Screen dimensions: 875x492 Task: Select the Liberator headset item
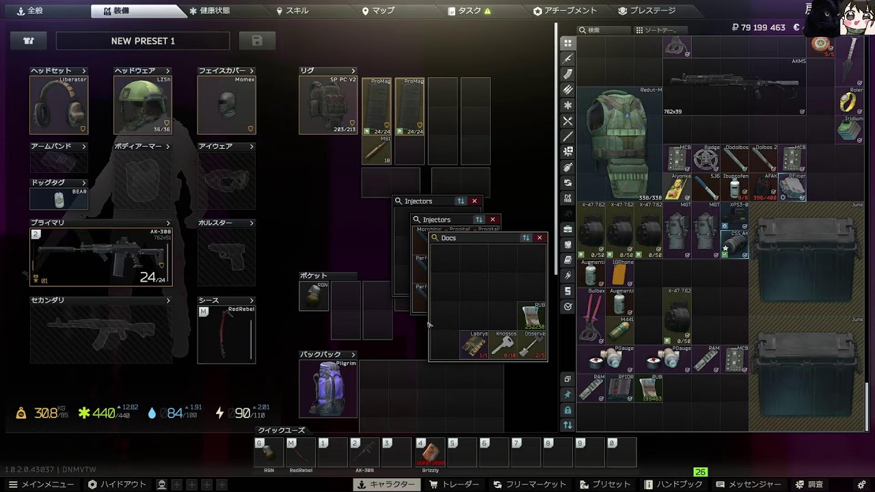[59, 105]
